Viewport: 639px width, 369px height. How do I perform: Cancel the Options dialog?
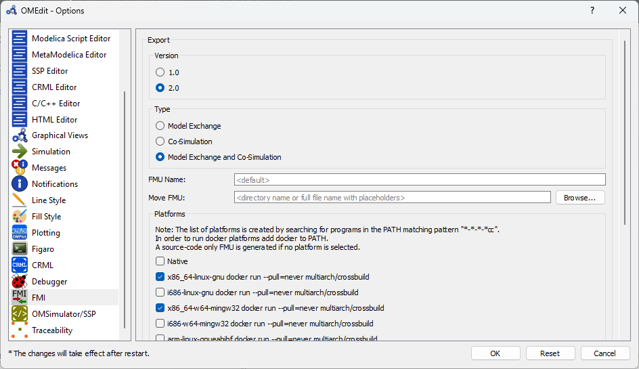tap(604, 353)
